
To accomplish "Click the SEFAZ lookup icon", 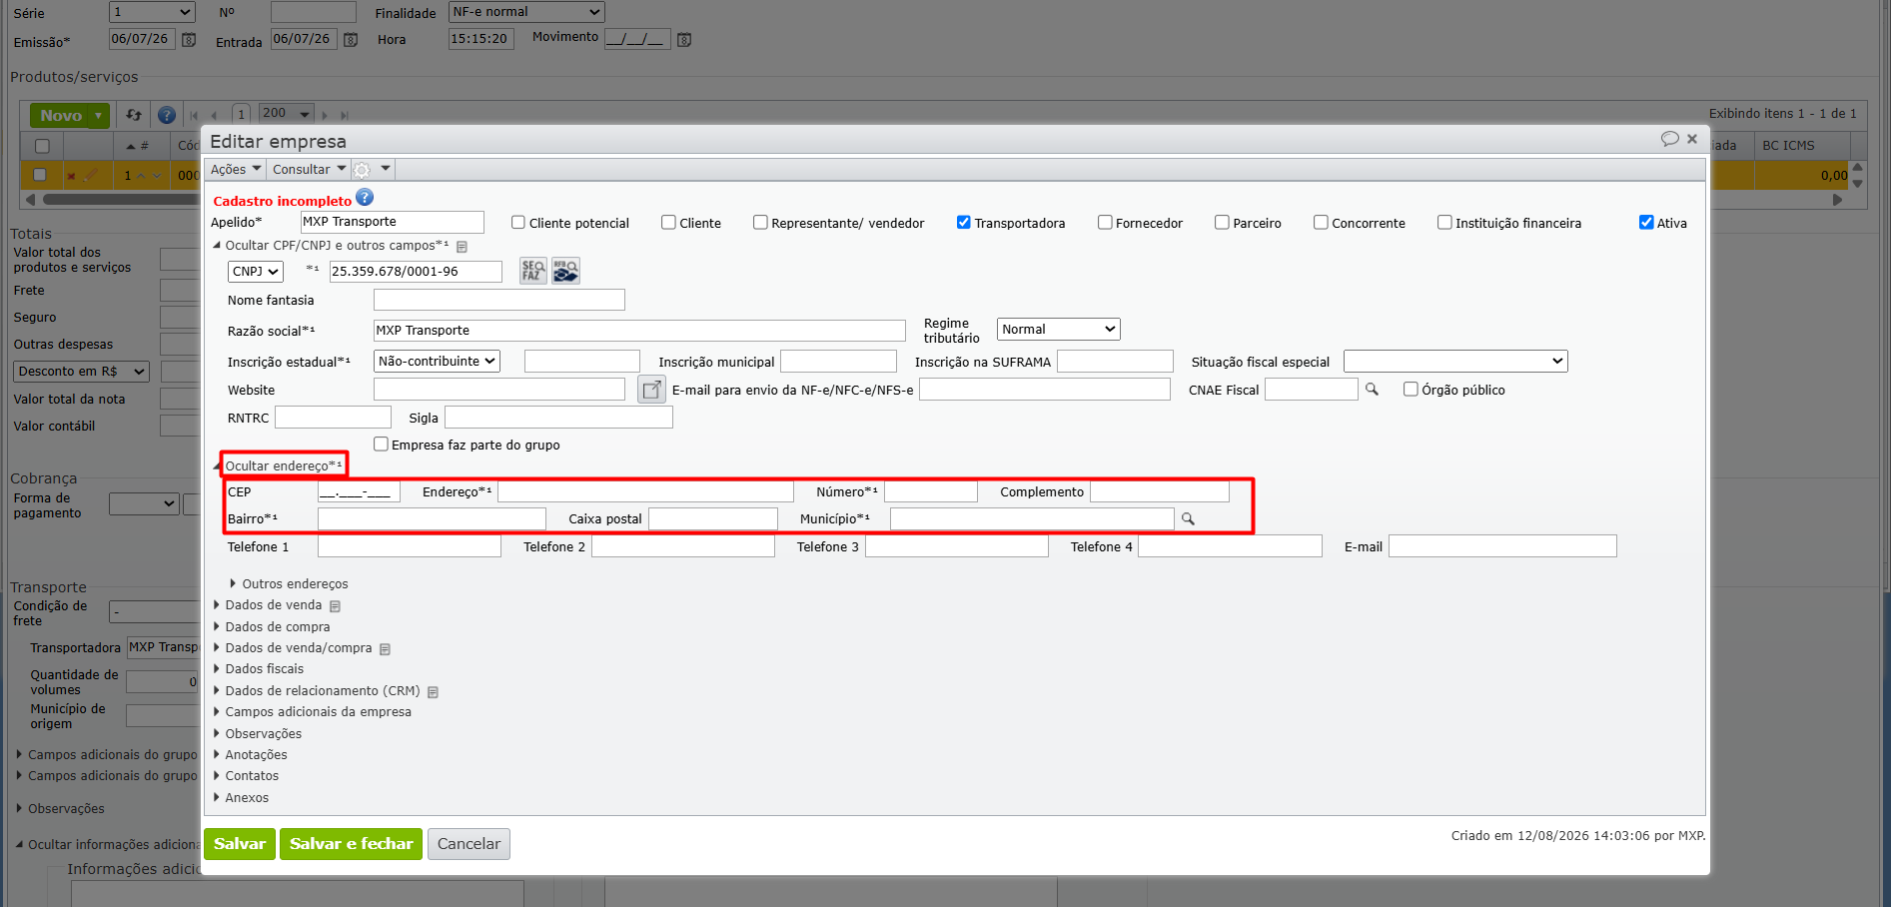I will pos(533,271).
